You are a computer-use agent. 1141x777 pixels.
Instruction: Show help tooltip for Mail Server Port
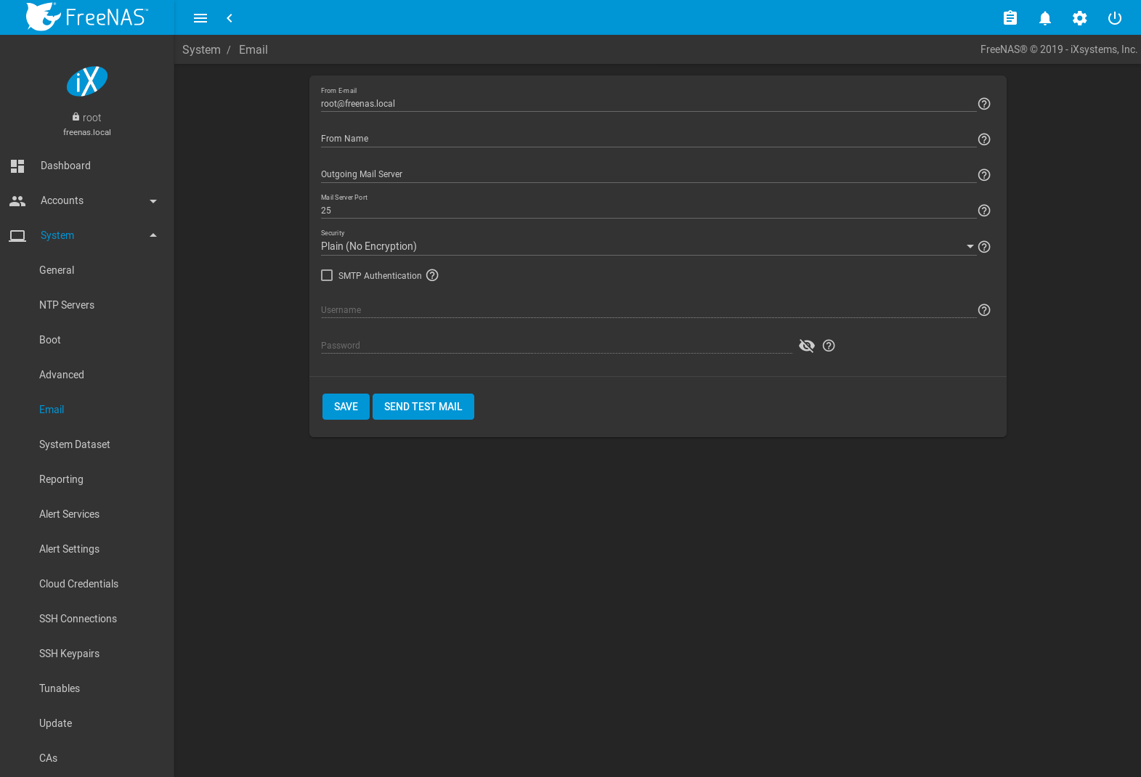[984, 211]
